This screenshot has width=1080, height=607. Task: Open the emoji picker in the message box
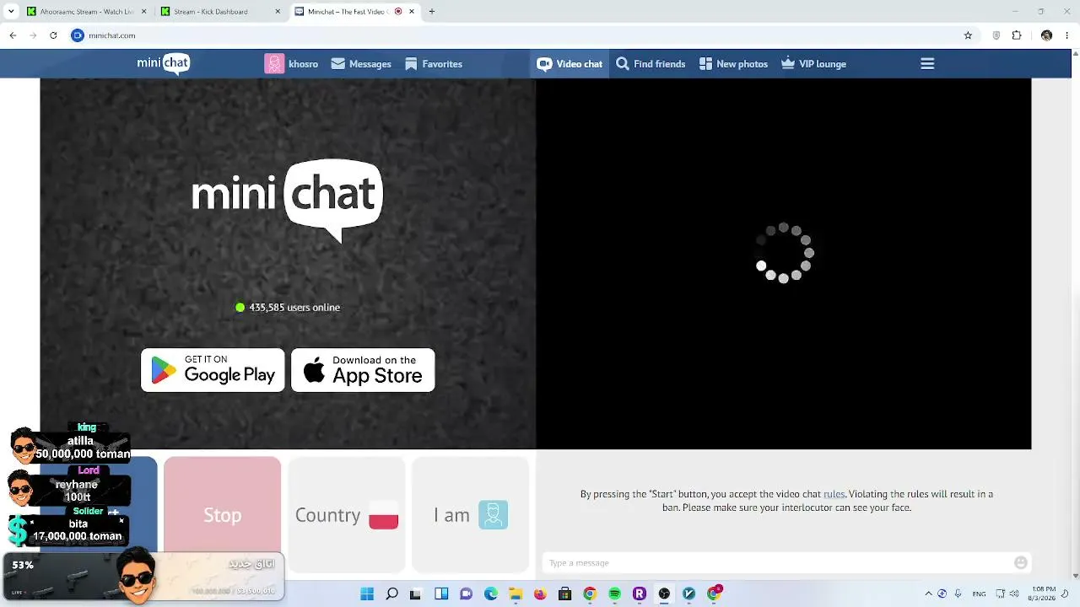coord(1021,563)
